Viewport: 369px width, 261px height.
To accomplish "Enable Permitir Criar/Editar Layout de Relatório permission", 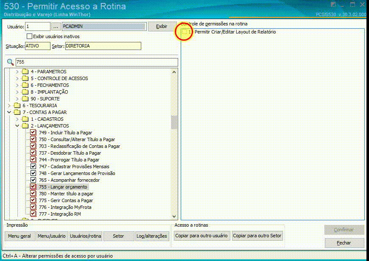I will (184, 32).
